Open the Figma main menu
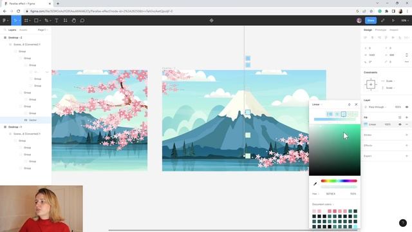412x232 pixels. tap(5, 20)
